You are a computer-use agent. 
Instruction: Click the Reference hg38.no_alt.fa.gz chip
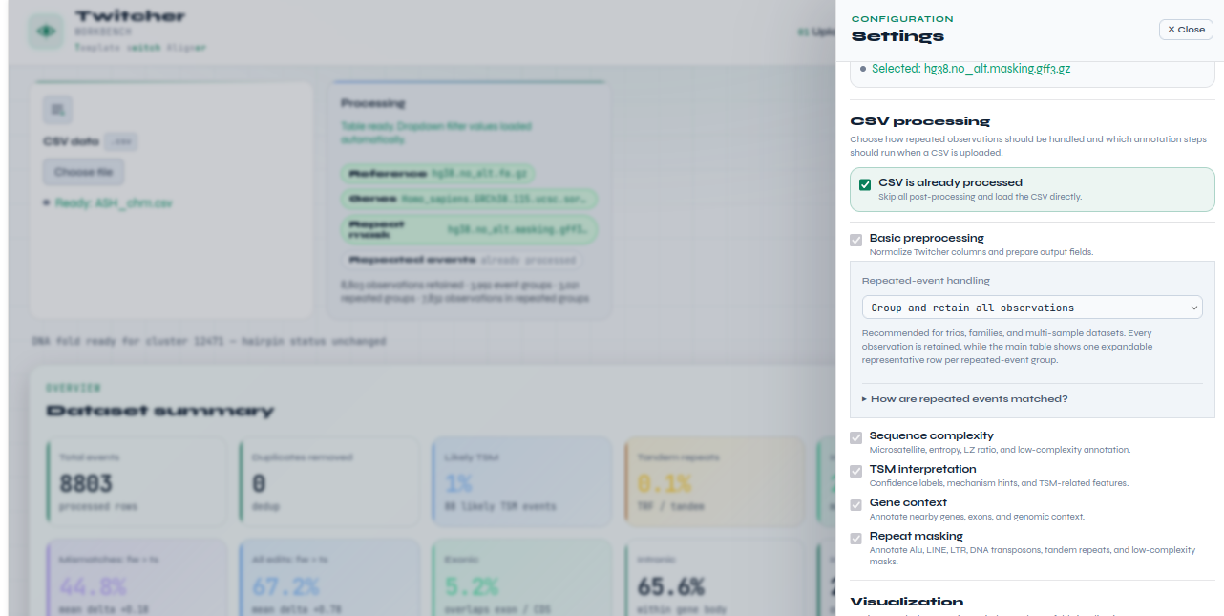[437, 174]
